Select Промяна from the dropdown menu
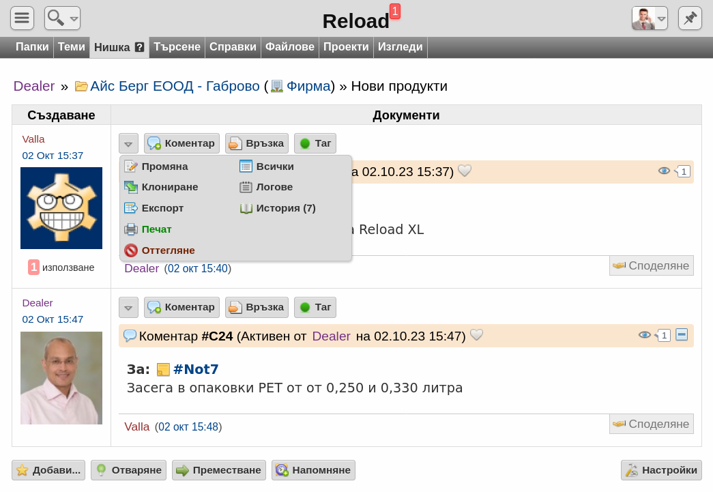 [x=156, y=167]
